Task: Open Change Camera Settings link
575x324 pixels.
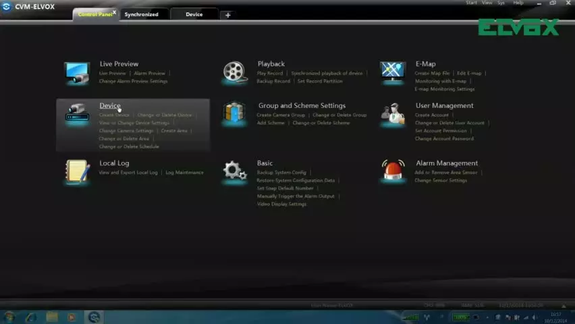Action: (x=126, y=131)
